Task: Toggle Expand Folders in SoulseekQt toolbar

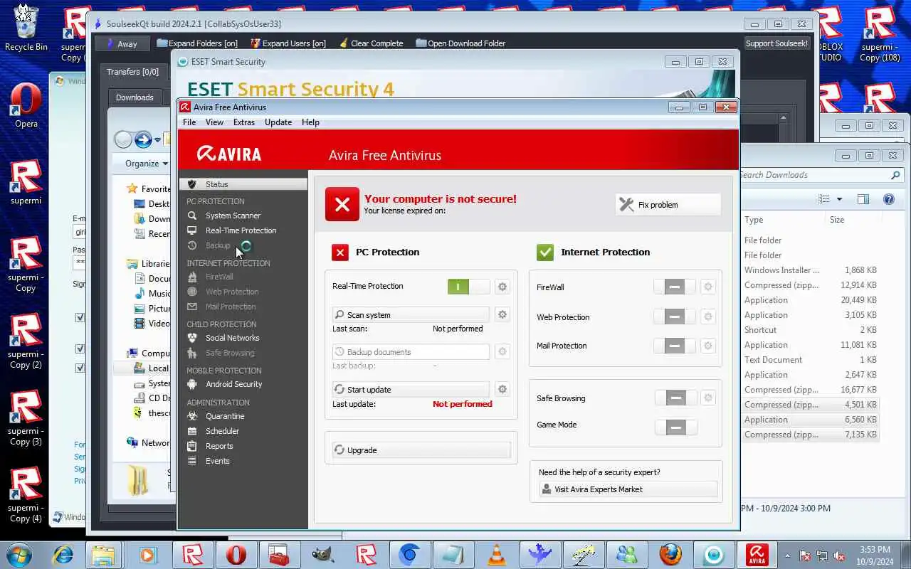Action: [x=197, y=43]
